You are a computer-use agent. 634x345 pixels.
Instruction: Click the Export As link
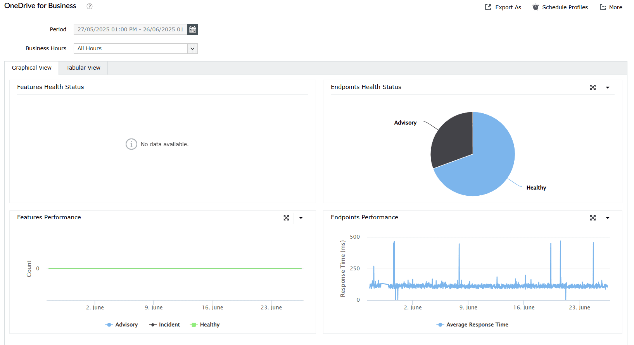(508, 7)
